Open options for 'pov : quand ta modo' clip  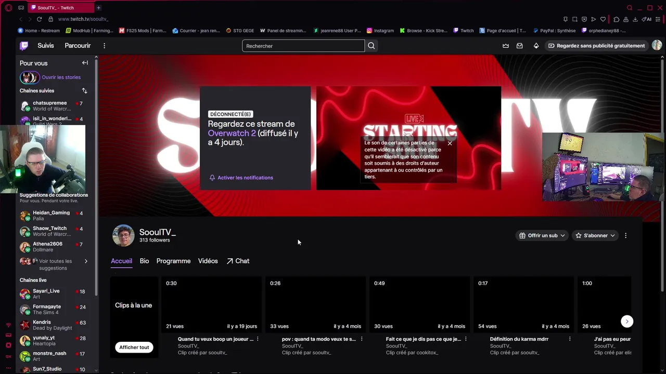(x=362, y=339)
